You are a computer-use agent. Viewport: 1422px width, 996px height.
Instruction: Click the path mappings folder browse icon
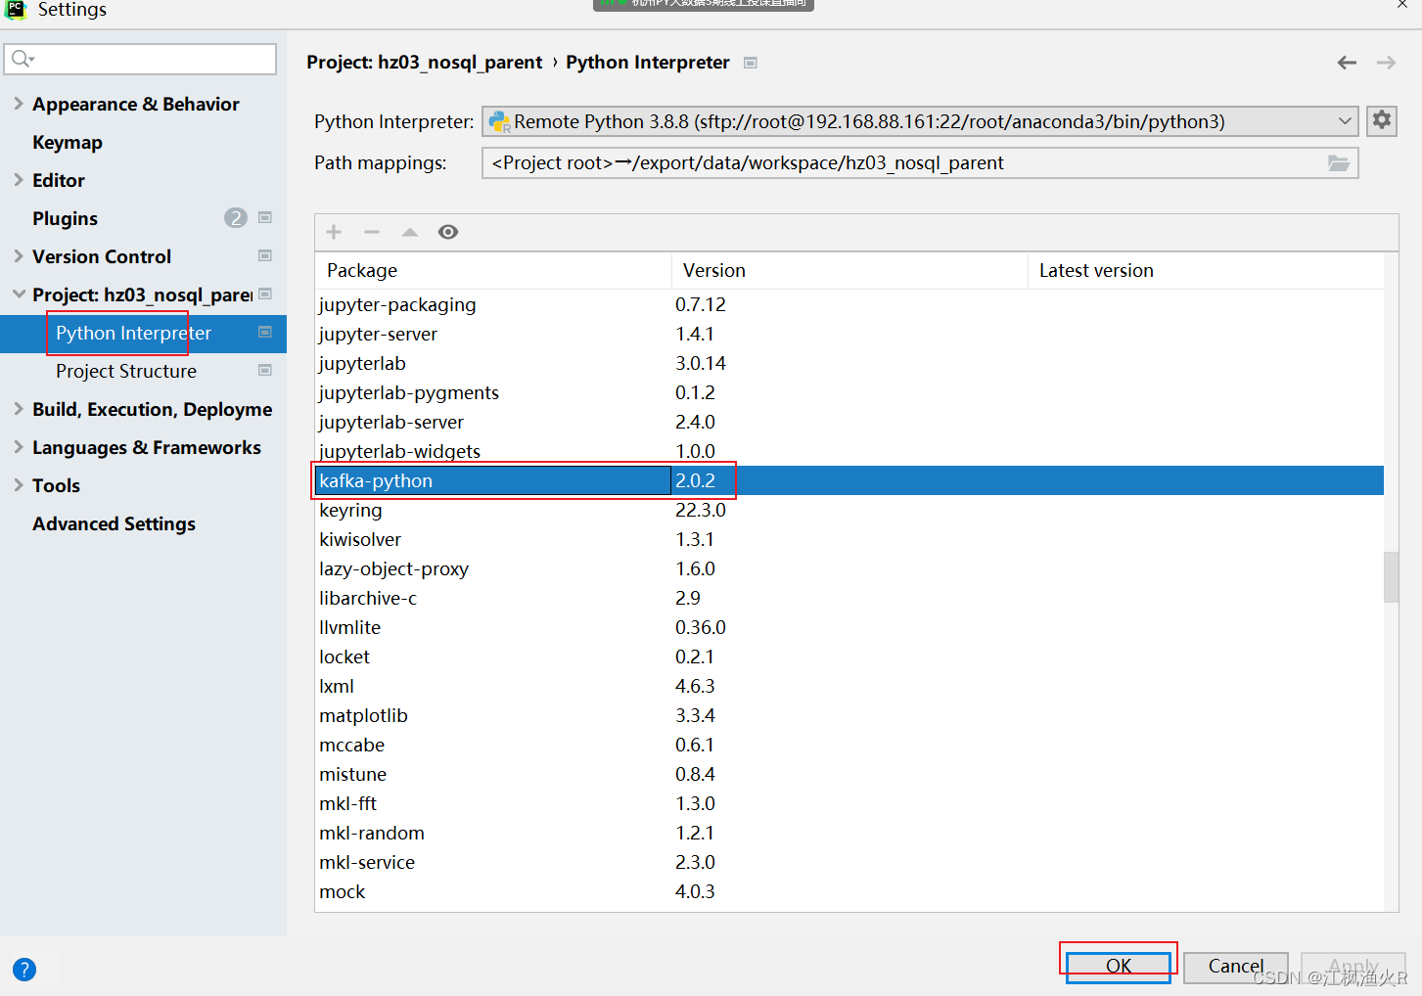(1339, 163)
